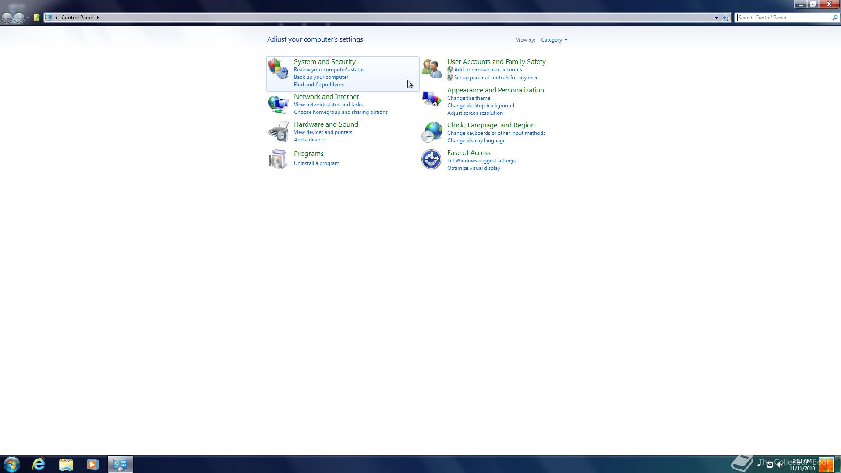
Task: Open the Clock, Language, and Region globe icon
Action: click(432, 132)
